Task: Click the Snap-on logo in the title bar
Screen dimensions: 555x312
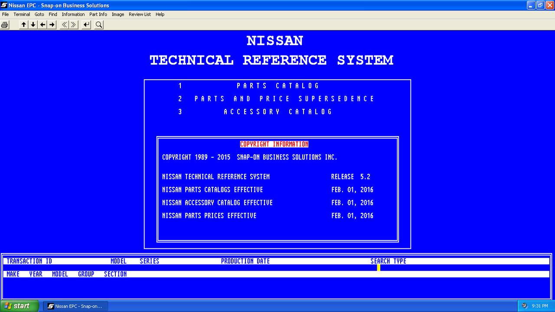Action: pos(4,5)
